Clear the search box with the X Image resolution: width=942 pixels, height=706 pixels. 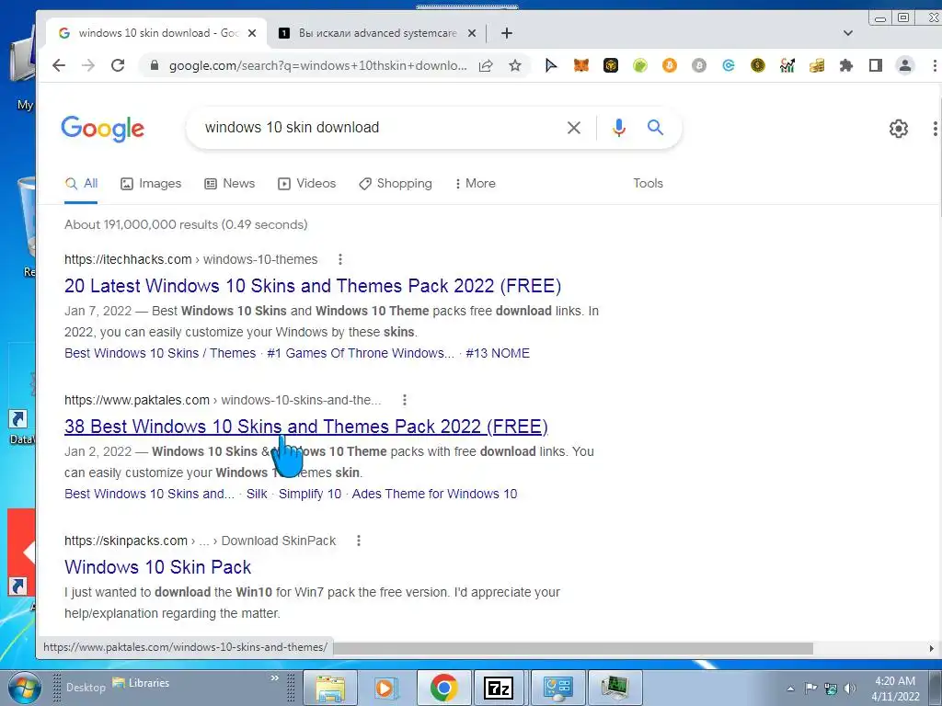574,127
